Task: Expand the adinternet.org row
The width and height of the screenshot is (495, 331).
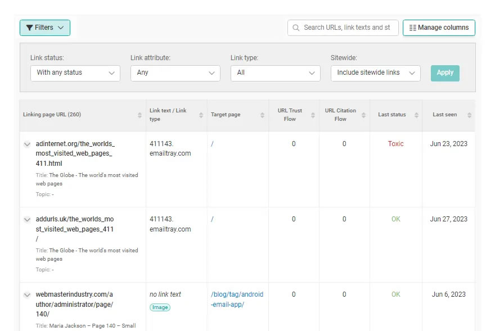Action: point(27,144)
